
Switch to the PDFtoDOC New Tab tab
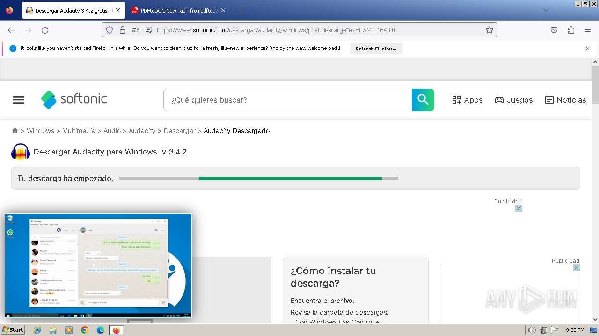(x=178, y=10)
